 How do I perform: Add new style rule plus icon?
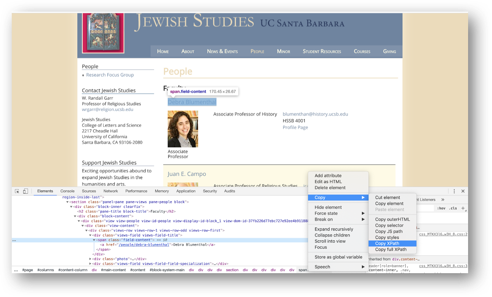[463, 208]
